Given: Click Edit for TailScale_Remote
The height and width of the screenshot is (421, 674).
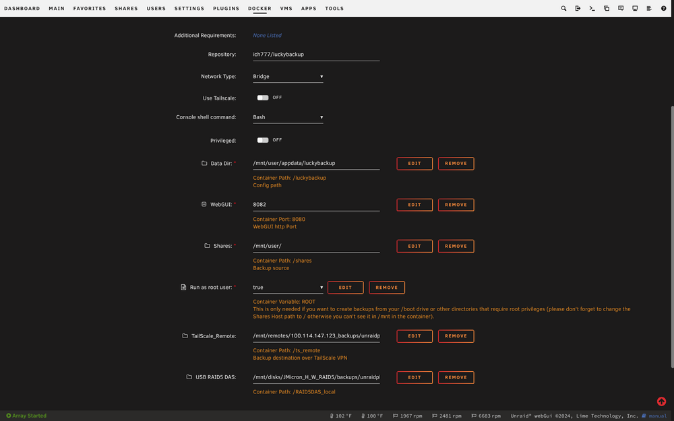Looking at the screenshot, I should click(415, 336).
